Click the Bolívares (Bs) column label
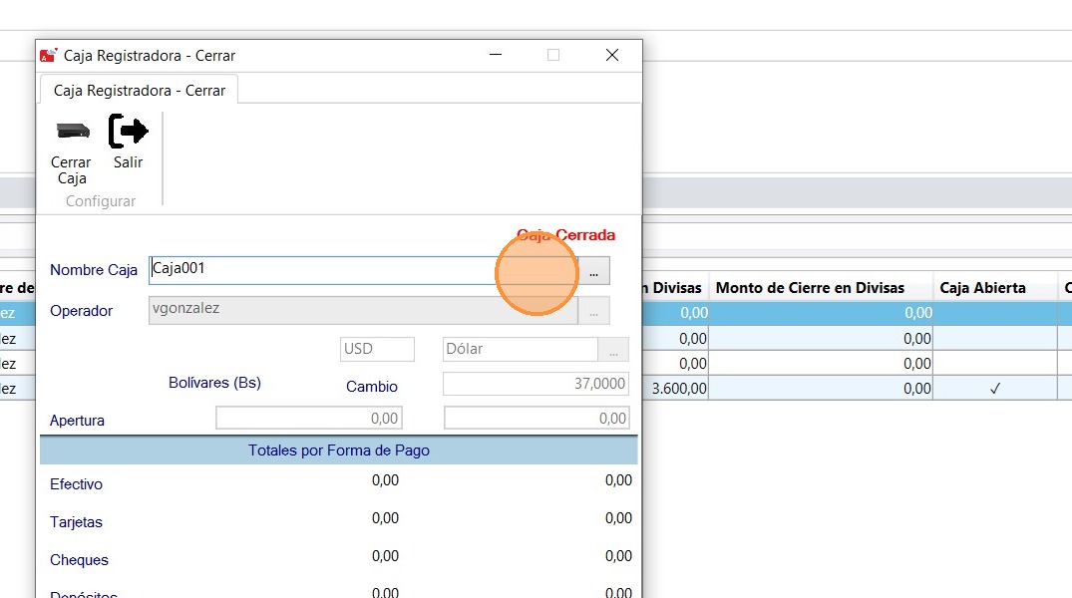Screen dimensions: 1072x598 [214, 383]
